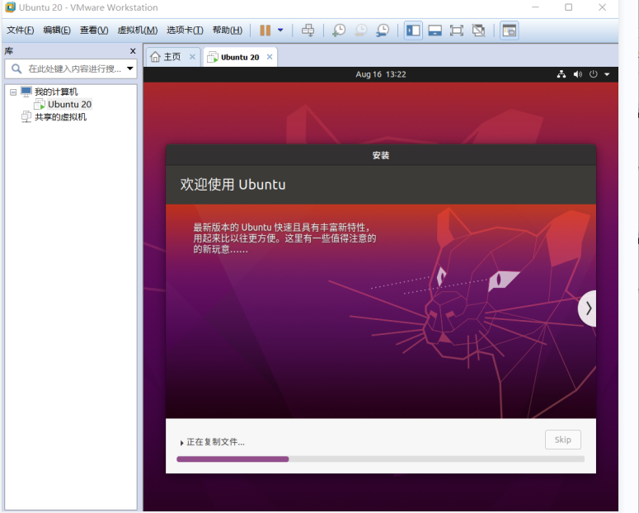
Task: Click the Aug 16 13:22 clock
Action: pyautogui.click(x=381, y=74)
